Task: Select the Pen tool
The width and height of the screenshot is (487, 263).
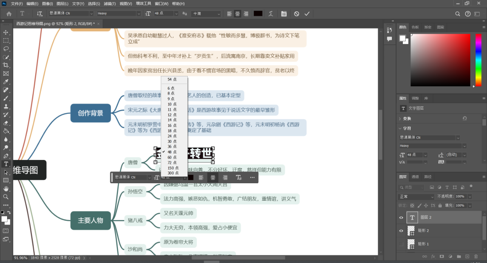Action: 6,156
